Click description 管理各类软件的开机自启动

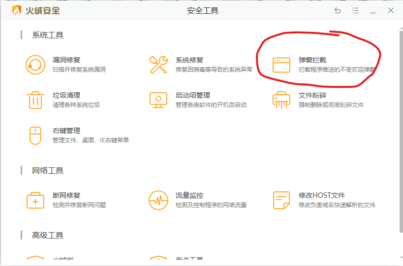click(x=211, y=105)
